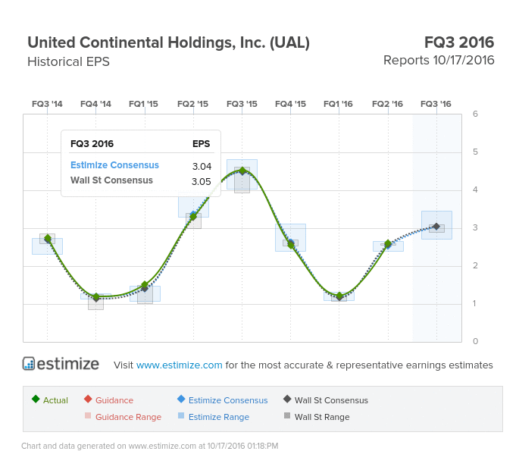Click the Guidance Range legend label
519x470 pixels.
[x=129, y=417]
